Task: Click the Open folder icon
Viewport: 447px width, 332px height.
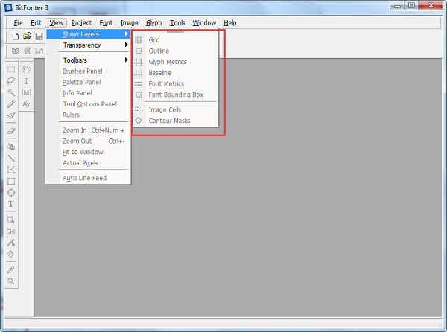Action: [27, 36]
